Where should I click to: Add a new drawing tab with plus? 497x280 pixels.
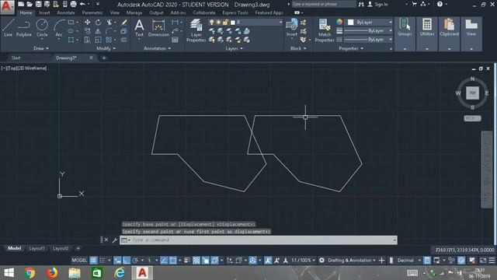coord(104,58)
